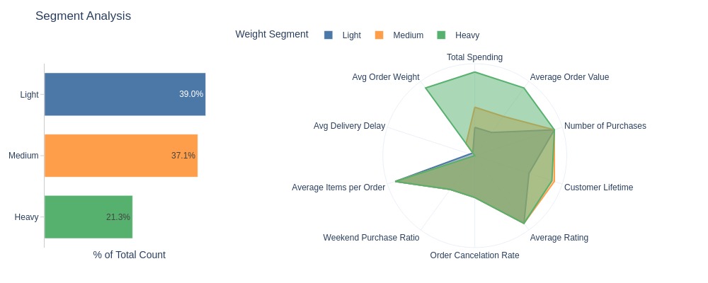Click the orange Medium legend swatch
This screenshot has height=283, width=708.
(x=379, y=35)
